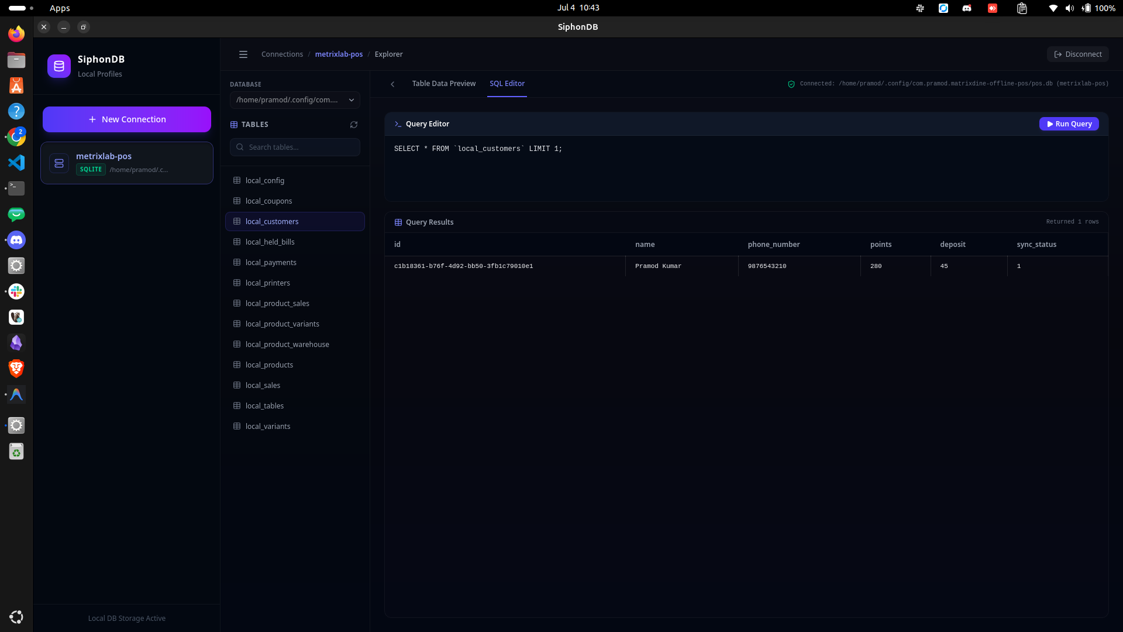The image size is (1123, 632).
Task: Open Terminal from the dock
Action: tap(16, 188)
